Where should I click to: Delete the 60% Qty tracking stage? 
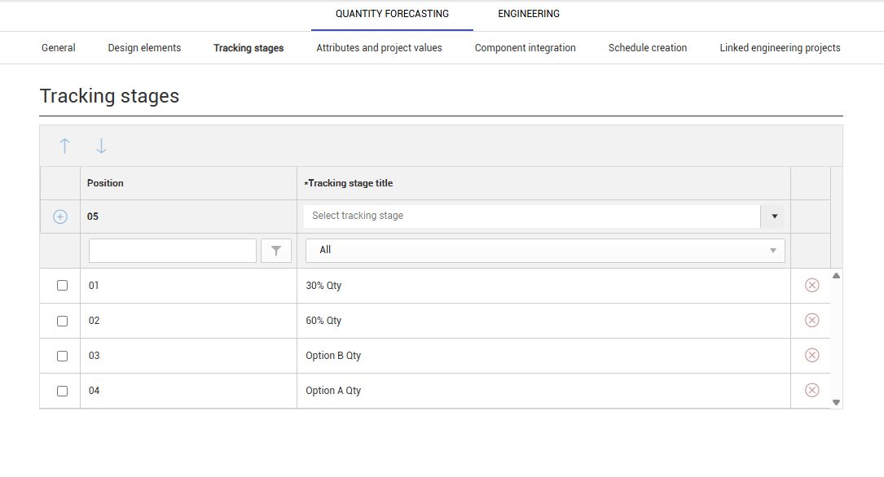coord(811,321)
